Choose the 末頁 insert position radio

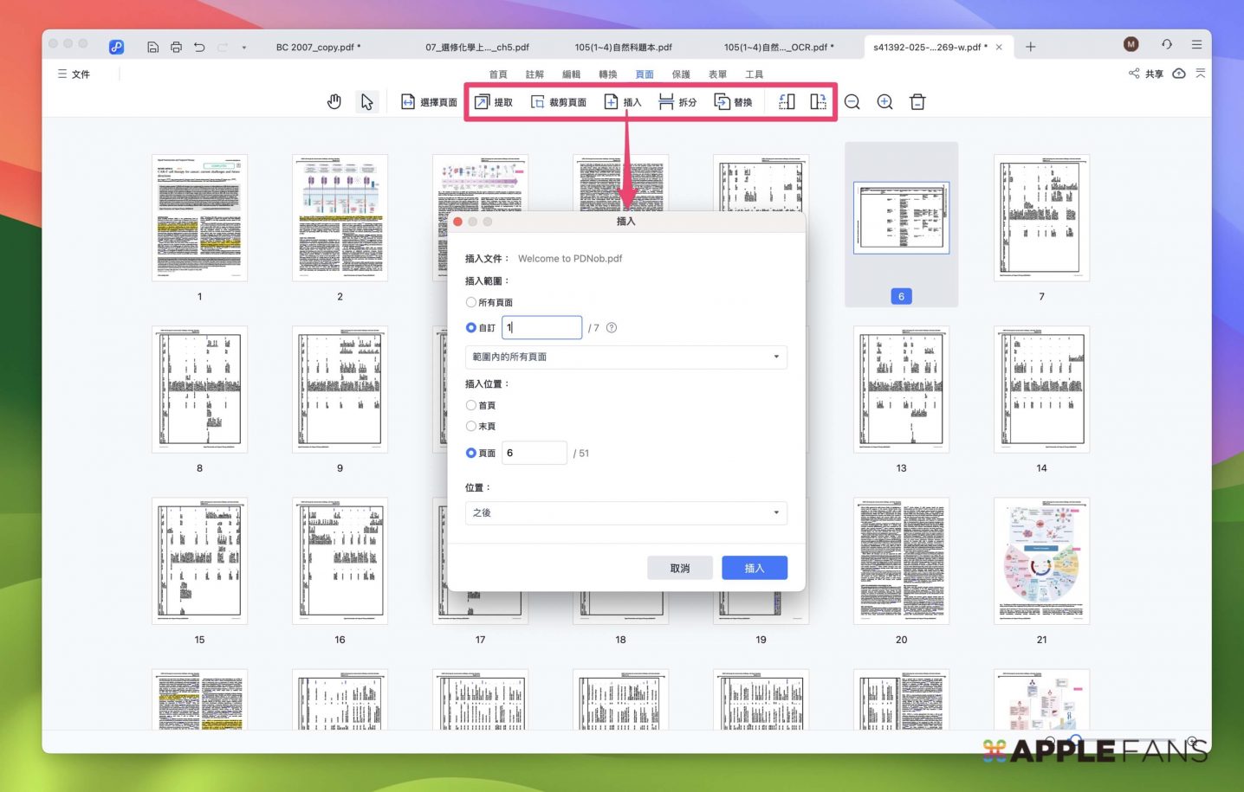coord(471,426)
